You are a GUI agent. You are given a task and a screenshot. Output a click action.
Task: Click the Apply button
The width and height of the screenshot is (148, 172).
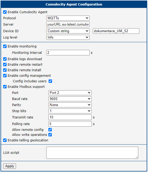pos(10,166)
